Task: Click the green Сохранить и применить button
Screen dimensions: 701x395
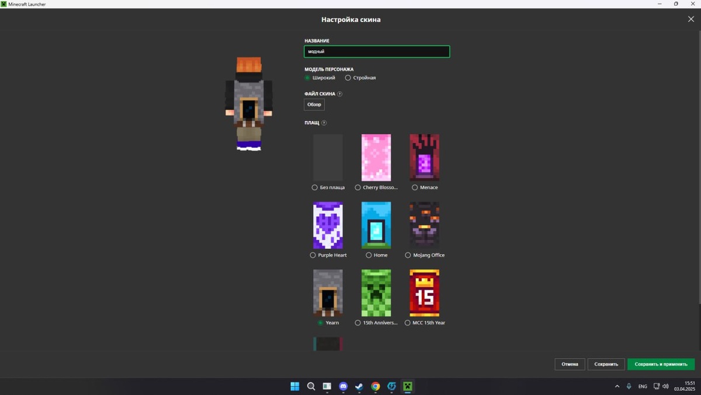Action: (661, 364)
